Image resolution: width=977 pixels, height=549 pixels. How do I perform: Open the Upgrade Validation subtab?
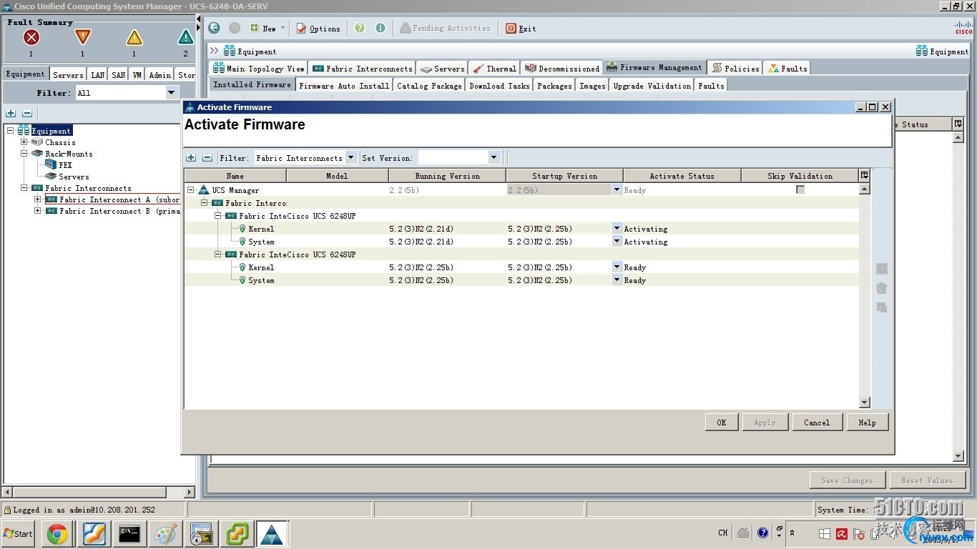(x=652, y=85)
